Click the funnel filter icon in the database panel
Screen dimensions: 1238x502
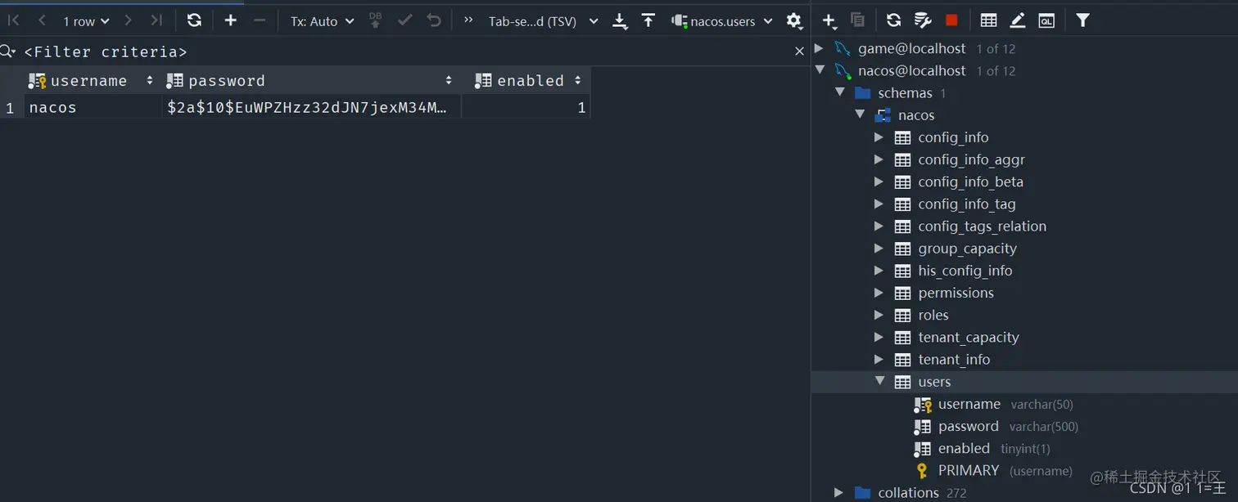[1082, 20]
